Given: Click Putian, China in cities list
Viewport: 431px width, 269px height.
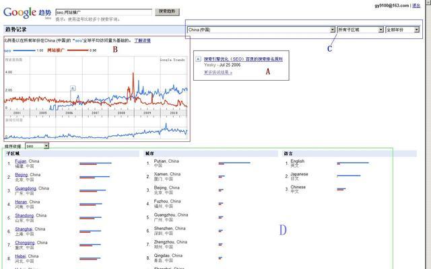Looking at the screenshot, I should click(x=166, y=161).
